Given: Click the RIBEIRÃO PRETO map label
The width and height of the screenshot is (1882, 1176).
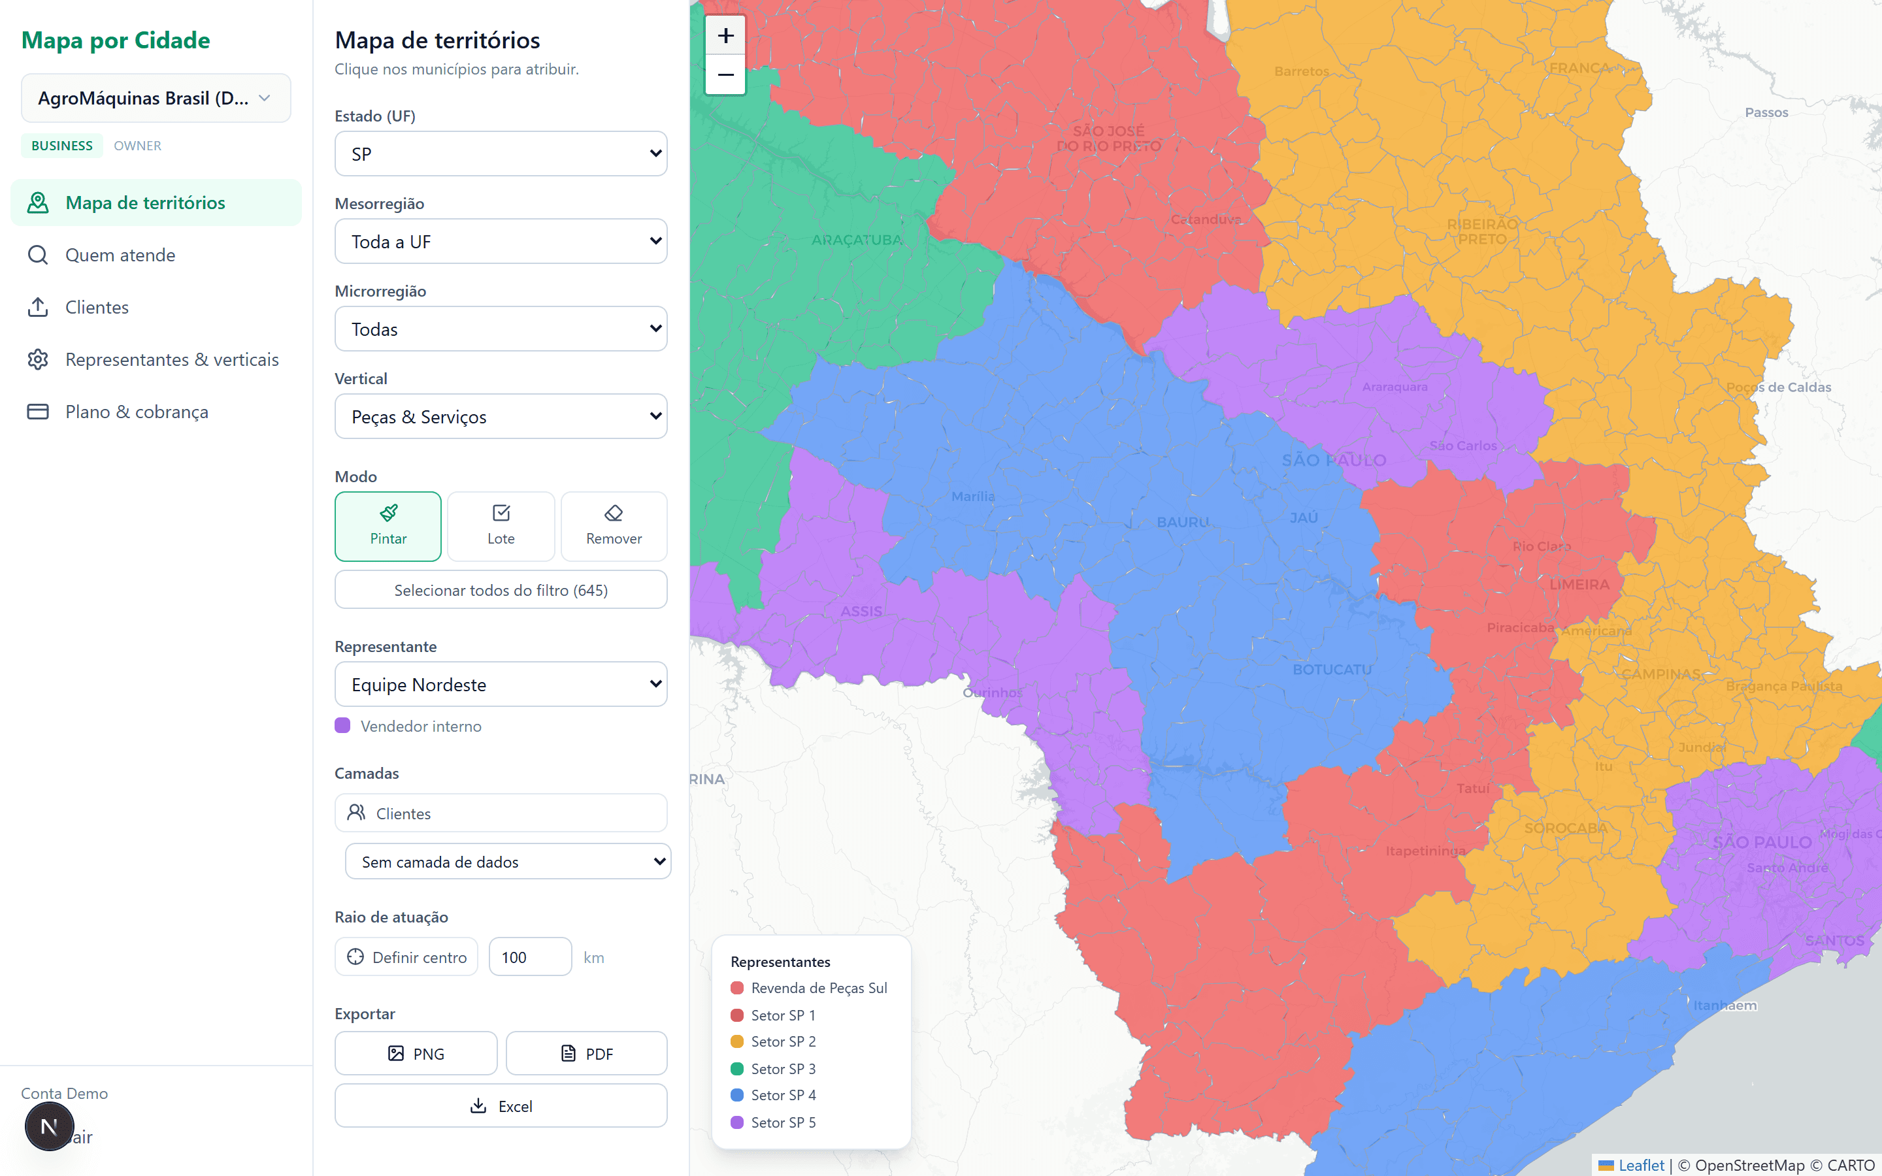Looking at the screenshot, I should (x=1481, y=231).
